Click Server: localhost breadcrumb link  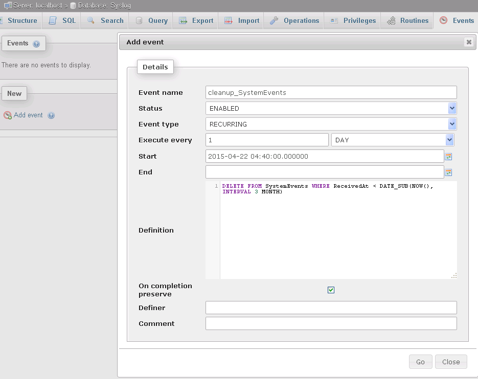pyautogui.click(x=37, y=6)
